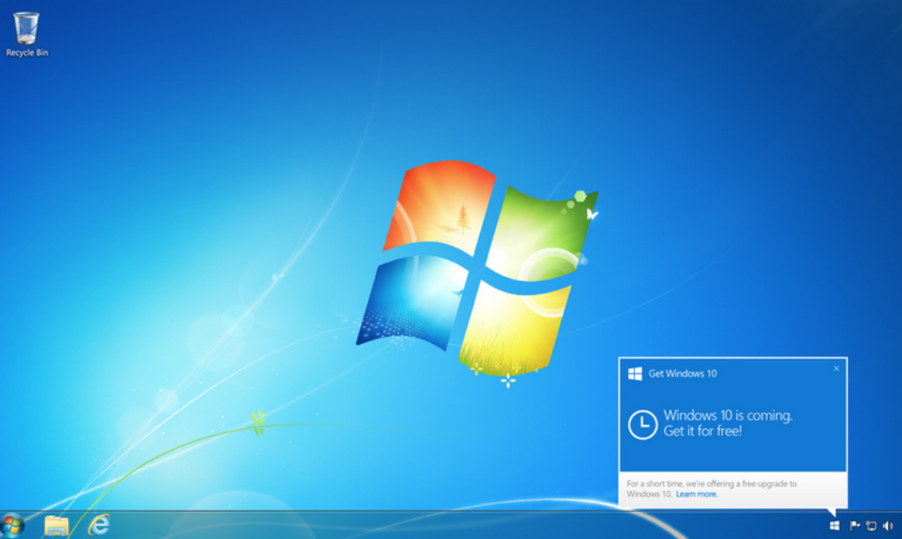Click the clock icon in the notification
Screen dimensions: 902x539
click(643, 424)
